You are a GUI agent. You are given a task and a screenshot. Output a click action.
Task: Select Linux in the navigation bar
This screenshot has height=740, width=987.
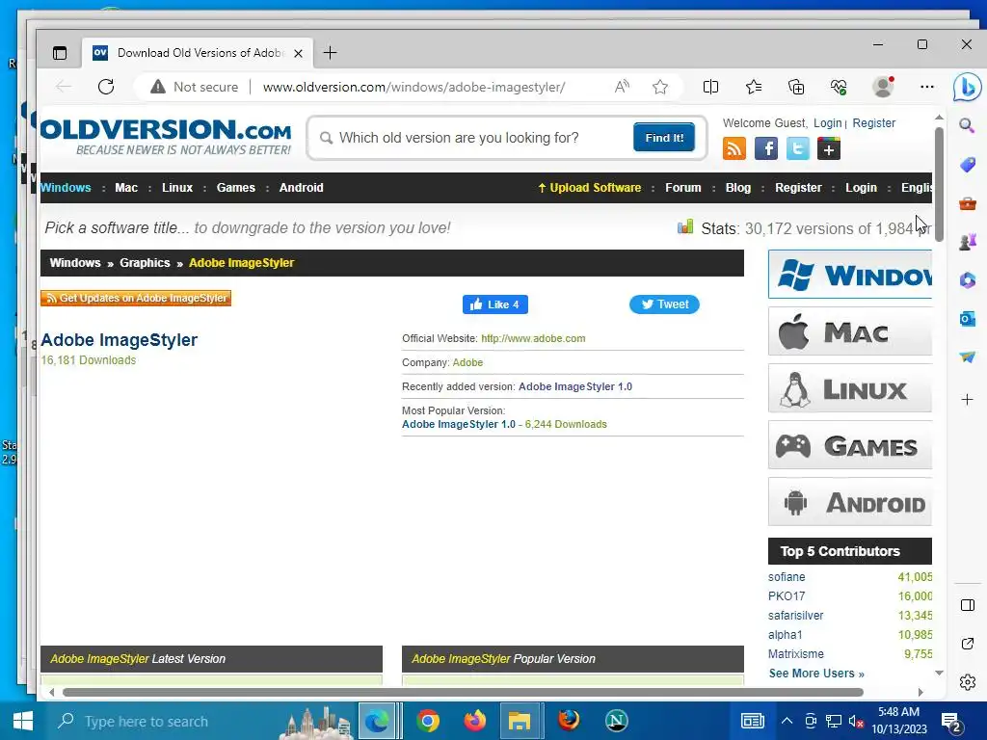coord(177,188)
